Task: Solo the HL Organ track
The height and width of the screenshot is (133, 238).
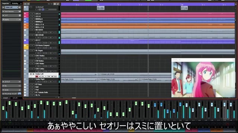Action: tap(33, 51)
